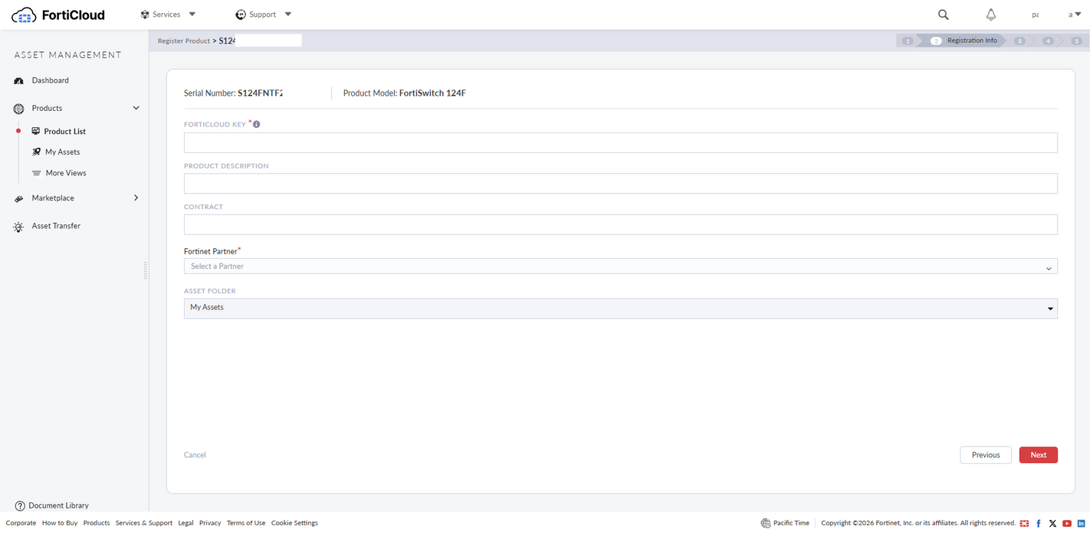Screen dimensions: 1090x536
Task: Click the red Next button
Action: pyautogui.click(x=1038, y=455)
